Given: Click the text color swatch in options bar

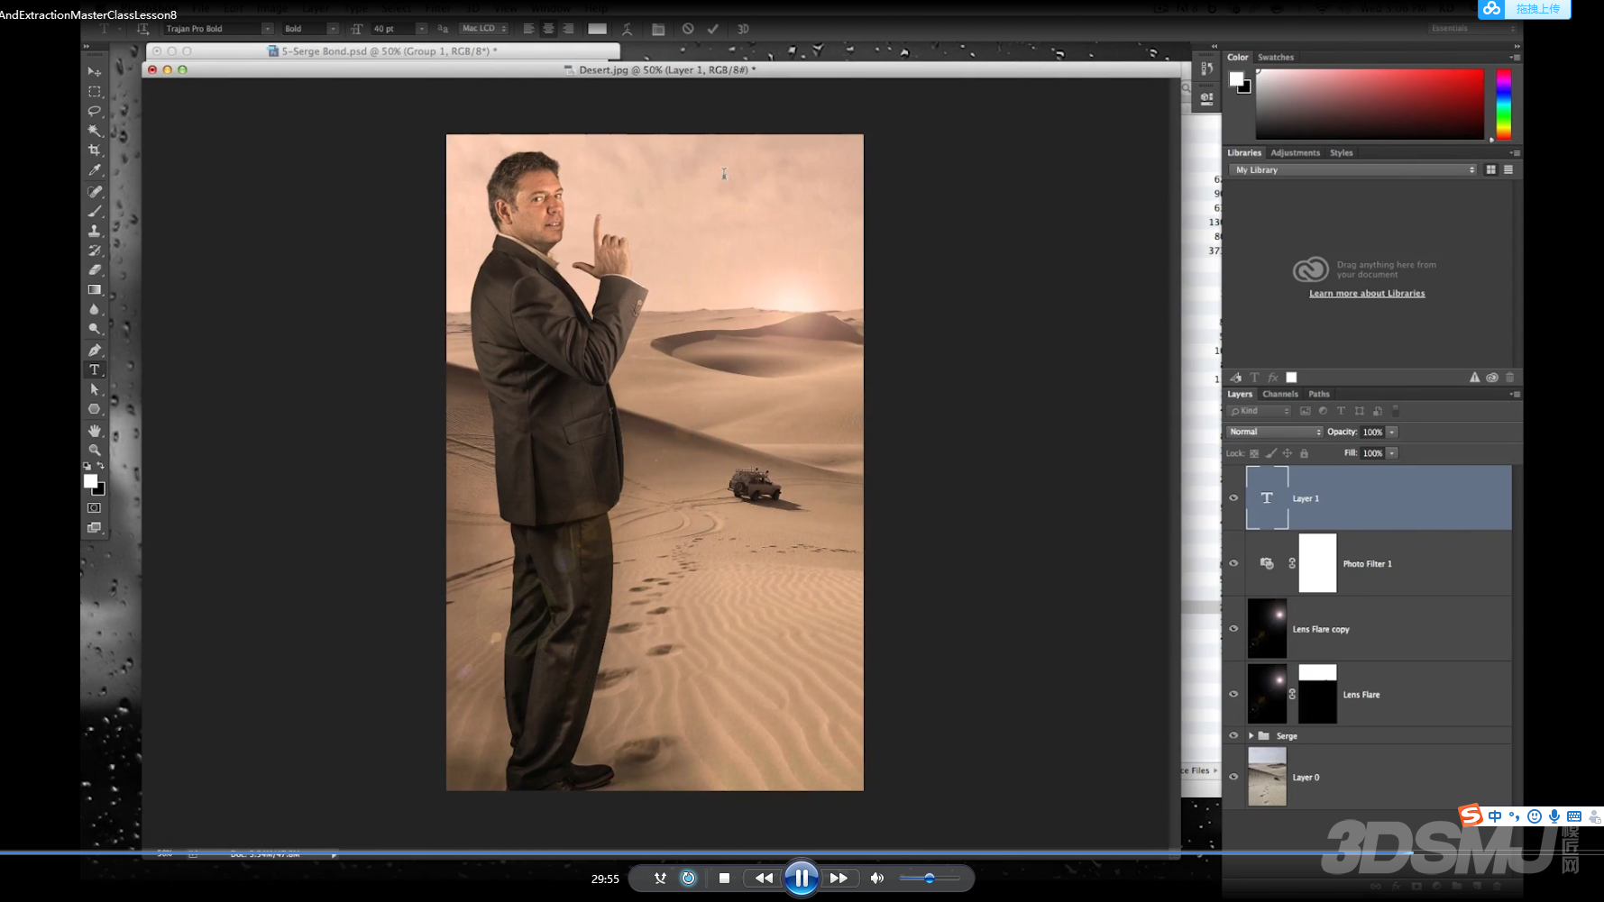Looking at the screenshot, I should (597, 29).
